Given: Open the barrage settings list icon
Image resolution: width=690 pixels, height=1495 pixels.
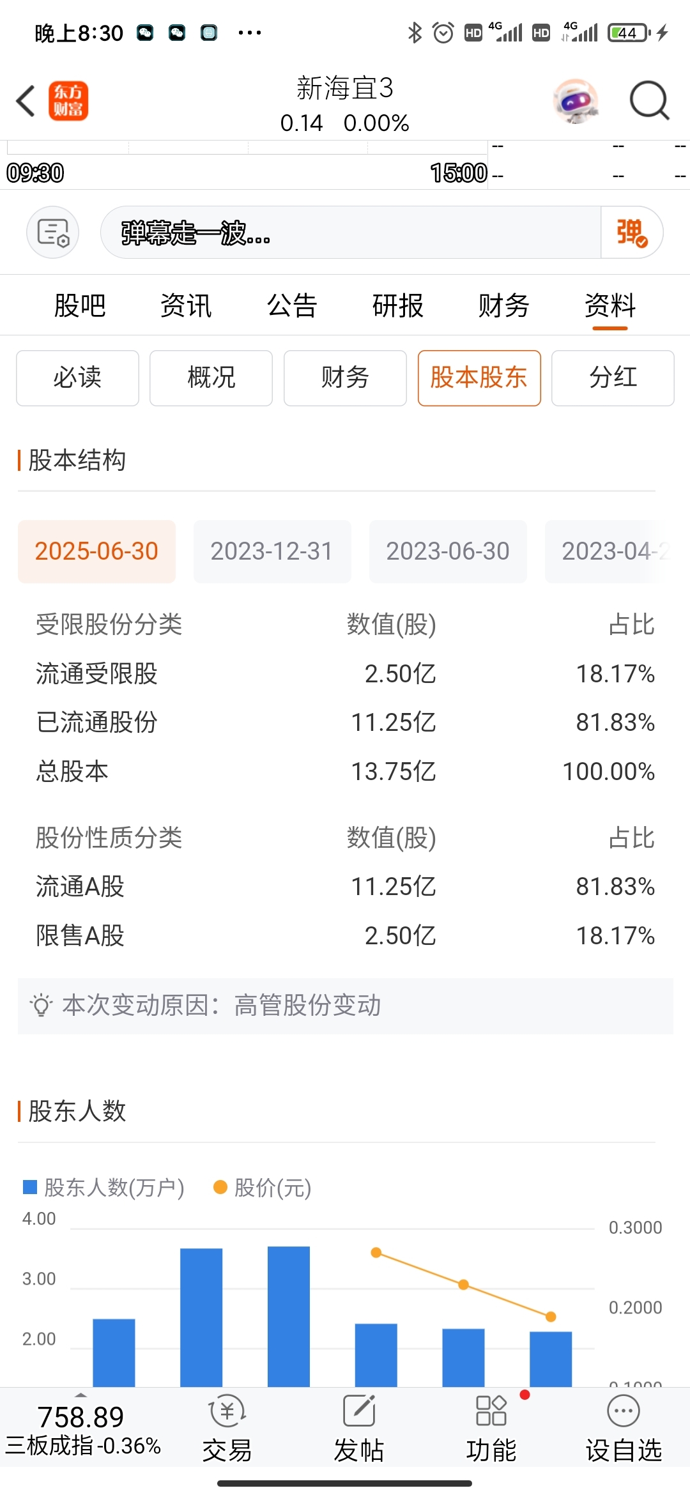Looking at the screenshot, I should click(x=52, y=232).
